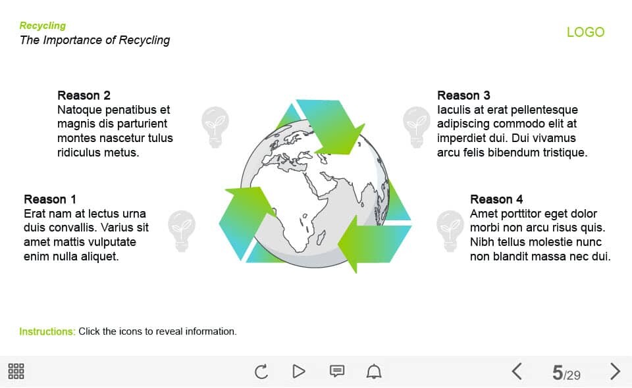Open the transcript speech bubble icon
This screenshot has width=632, height=388.
336,372
